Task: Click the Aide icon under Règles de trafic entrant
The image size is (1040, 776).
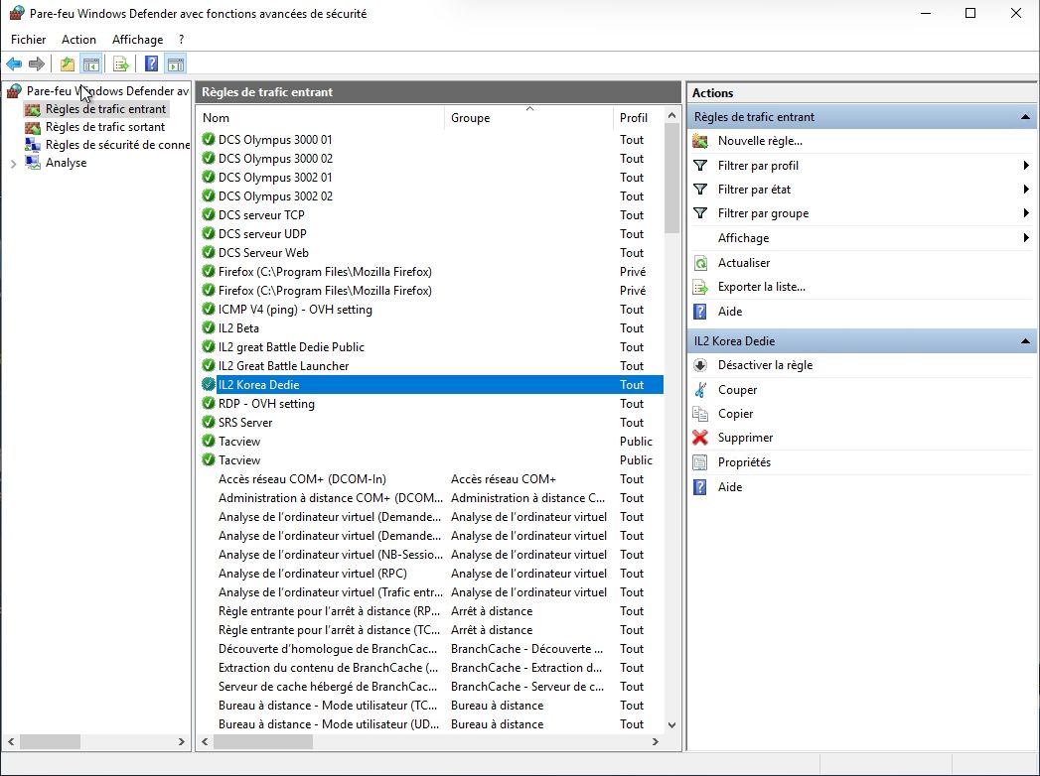Action: point(699,312)
